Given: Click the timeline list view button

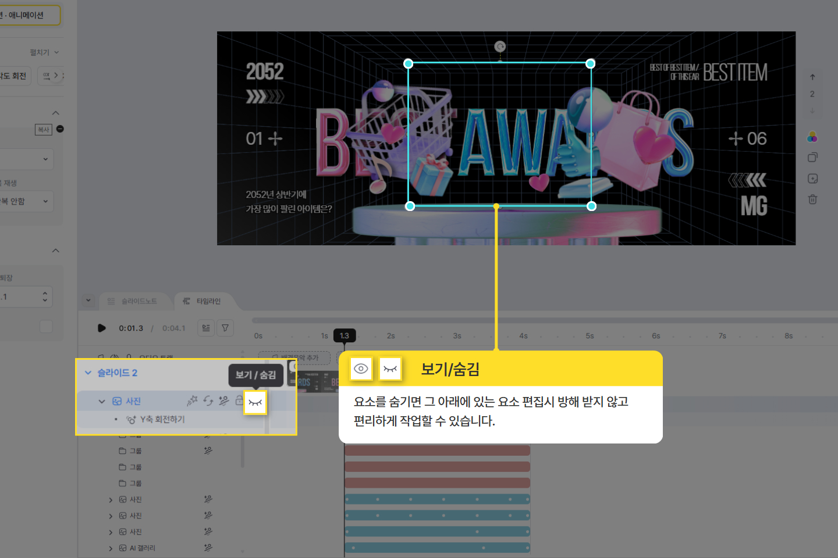Looking at the screenshot, I should pos(206,328).
